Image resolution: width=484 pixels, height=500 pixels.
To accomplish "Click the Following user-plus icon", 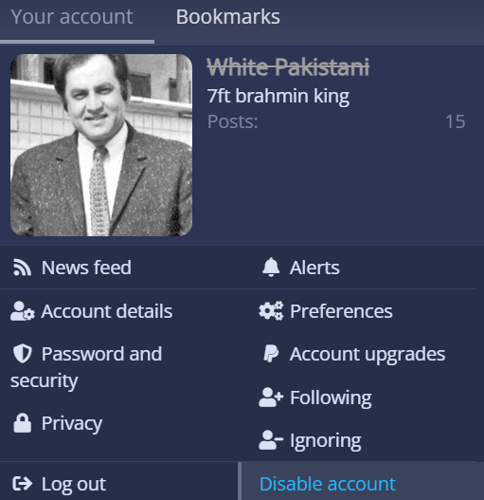I will click(x=271, y=398).
